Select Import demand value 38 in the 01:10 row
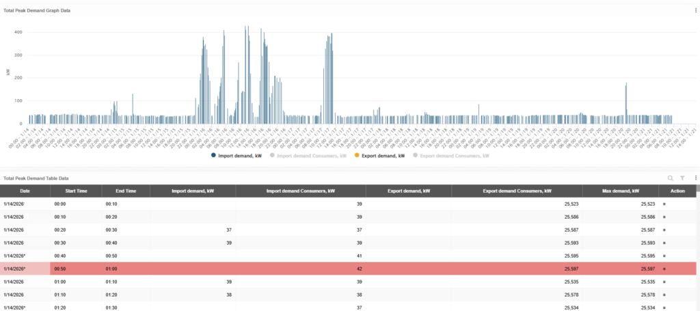The height and width of the screenshot is (311, 700). pyautogui.click(x=229, y=295)
